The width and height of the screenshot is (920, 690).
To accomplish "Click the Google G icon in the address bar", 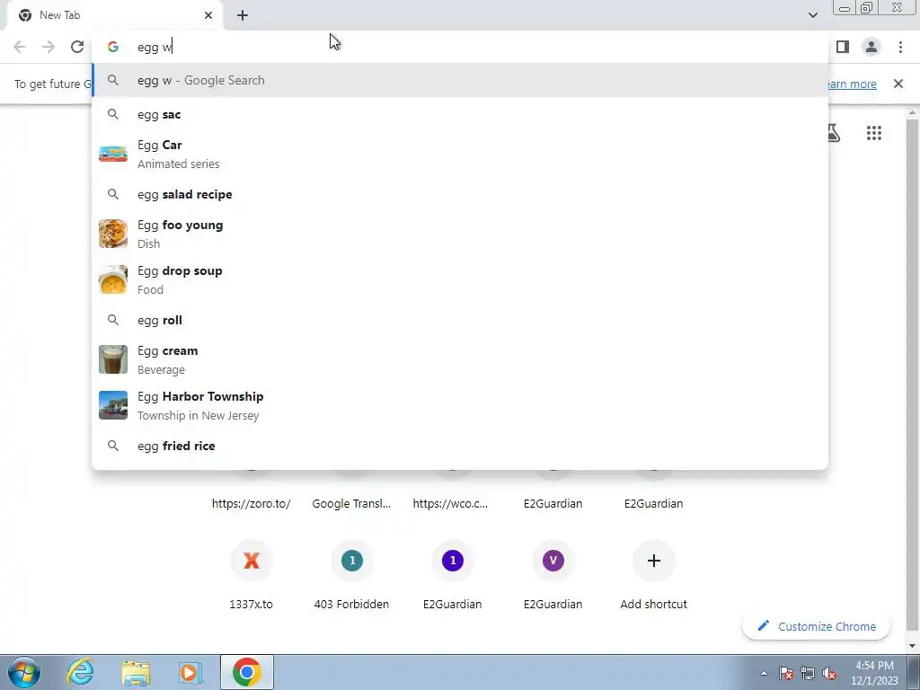I will [113, 47].
